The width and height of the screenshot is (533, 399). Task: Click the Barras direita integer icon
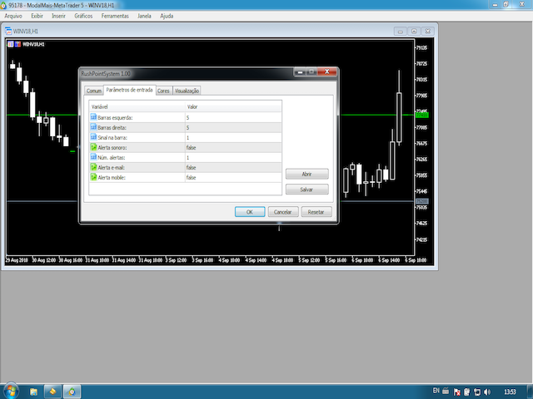coord(93,127)
